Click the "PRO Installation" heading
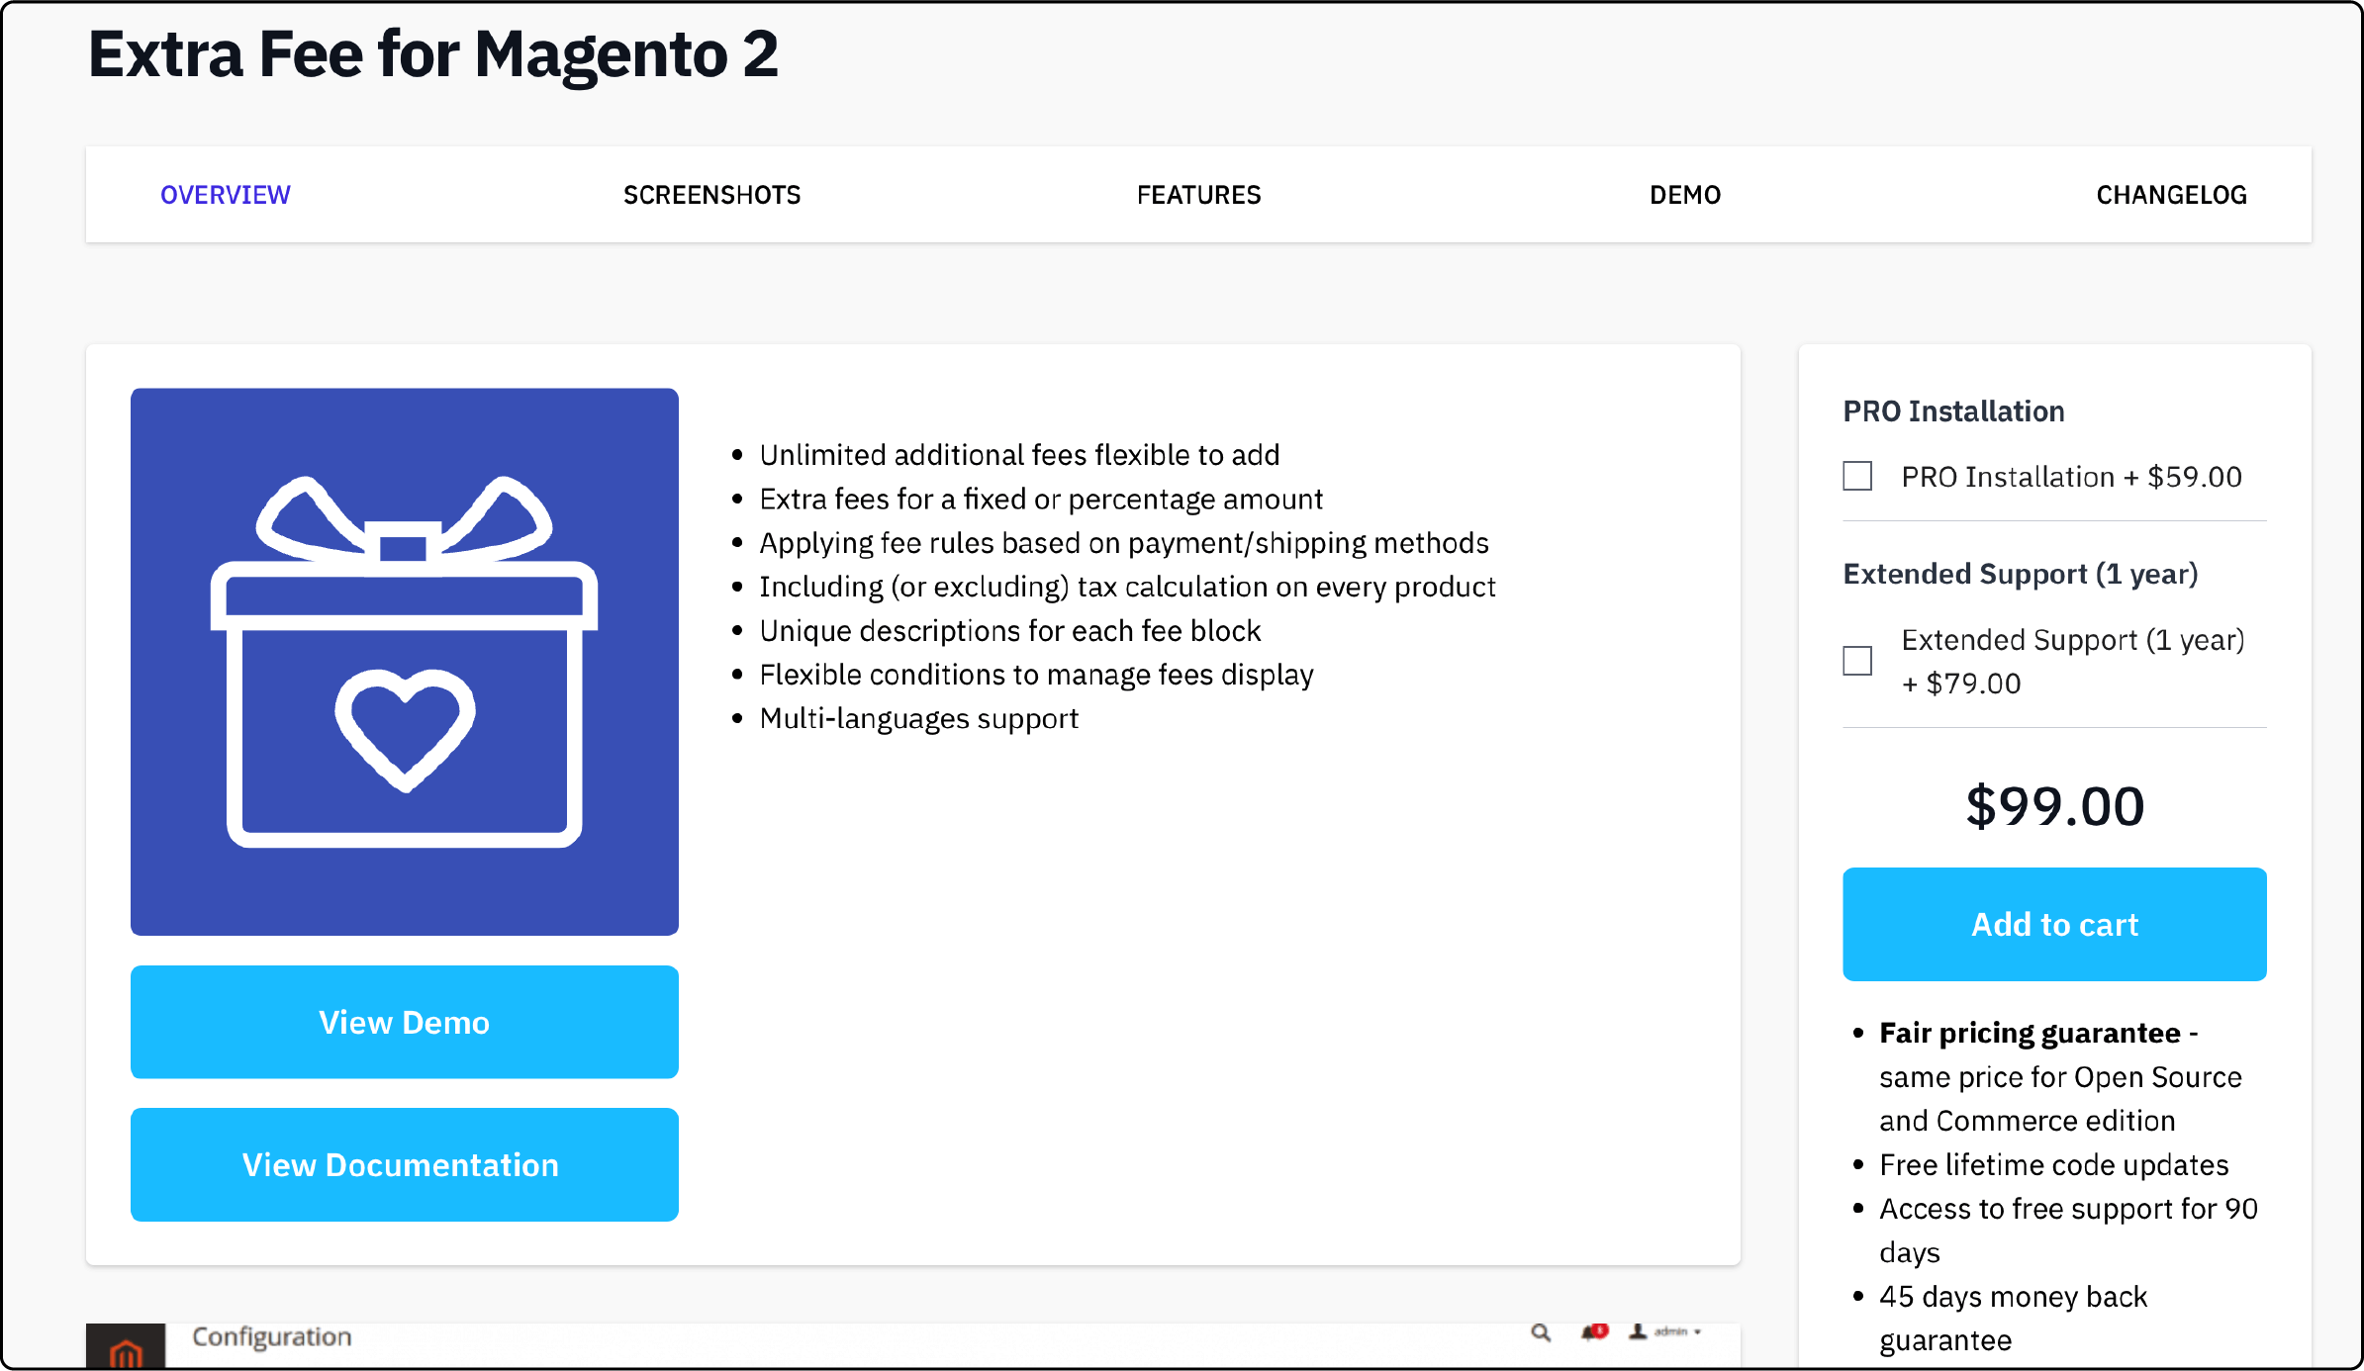This screenshot has width=2364, height=1371. [1953, 411]
